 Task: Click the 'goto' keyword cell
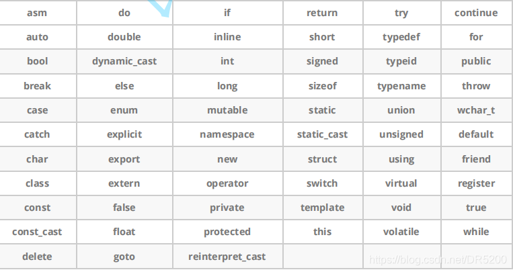124,257
